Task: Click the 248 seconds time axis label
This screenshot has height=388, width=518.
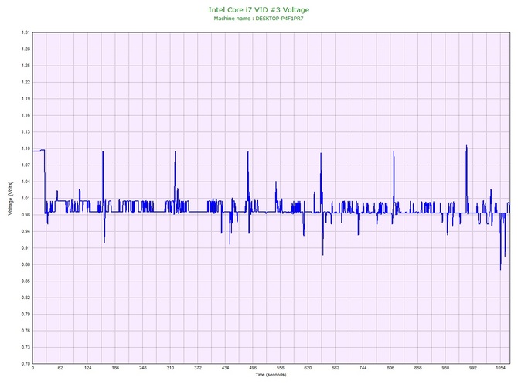Action: tap(143, 368)
